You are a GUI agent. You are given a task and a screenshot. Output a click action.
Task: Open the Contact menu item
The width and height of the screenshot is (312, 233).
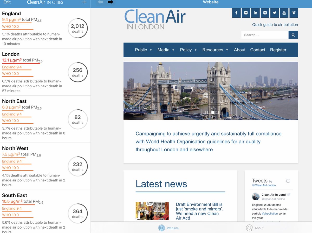(258, 50)
